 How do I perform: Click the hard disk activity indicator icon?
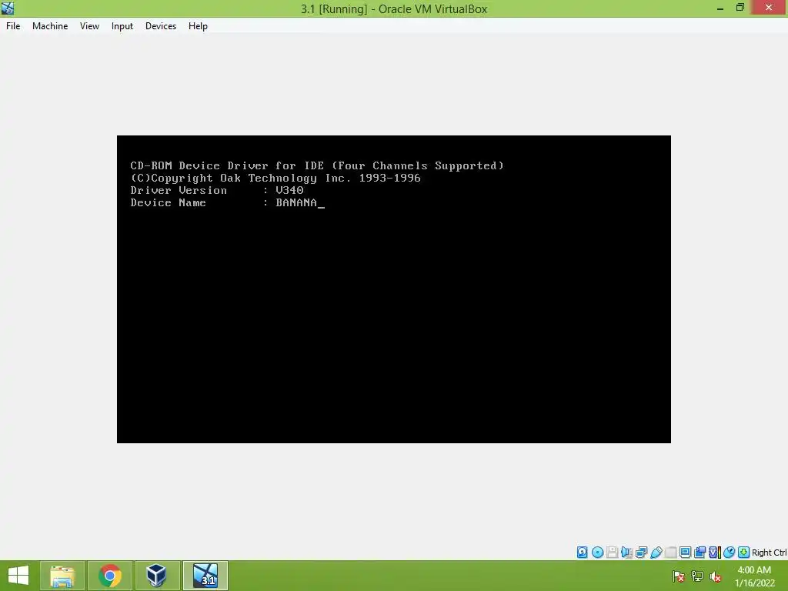(582, 553)
